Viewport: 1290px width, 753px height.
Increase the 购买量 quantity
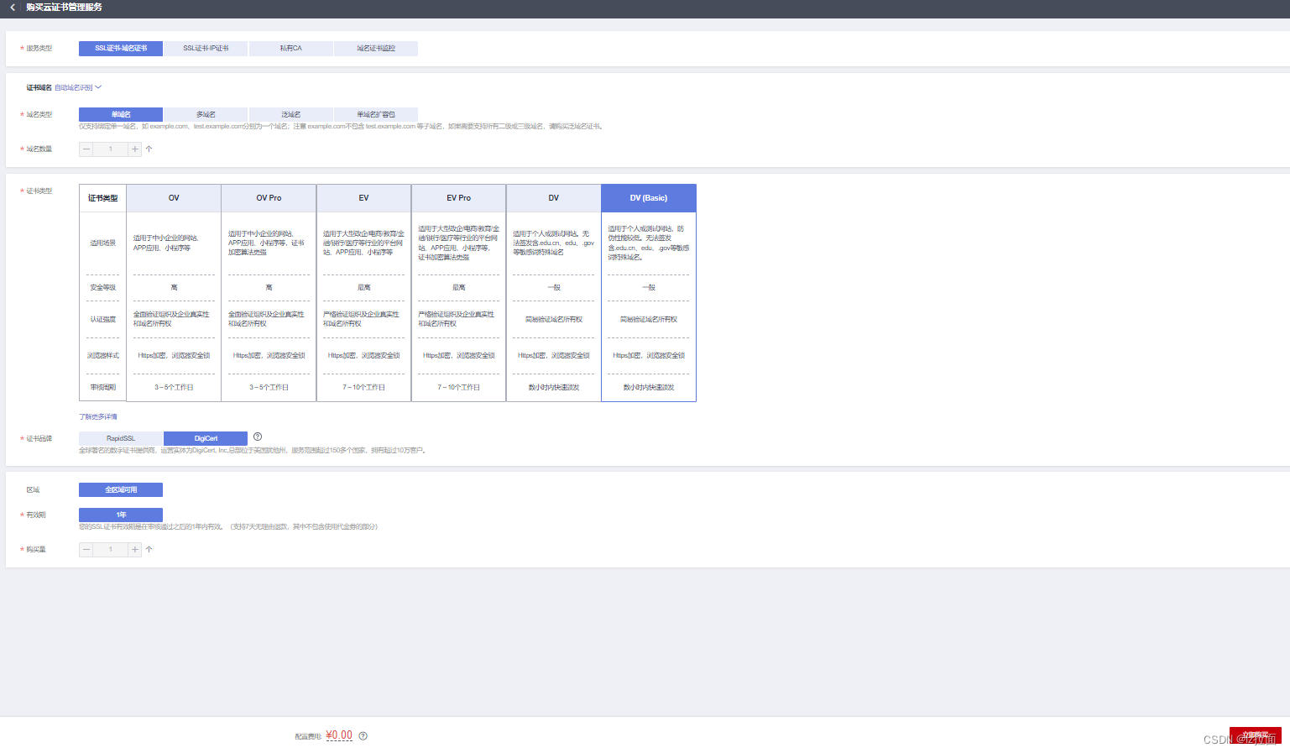(134, 550)
